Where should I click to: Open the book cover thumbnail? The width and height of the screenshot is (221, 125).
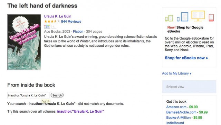(x=24, y=42)
